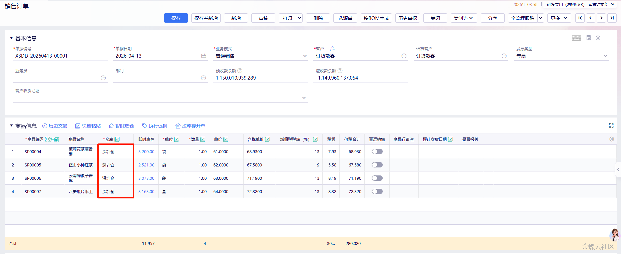621x254 pixels.
Task: Enable 直运销售 toggle for SP00007 row
Action: click(377, 191)
